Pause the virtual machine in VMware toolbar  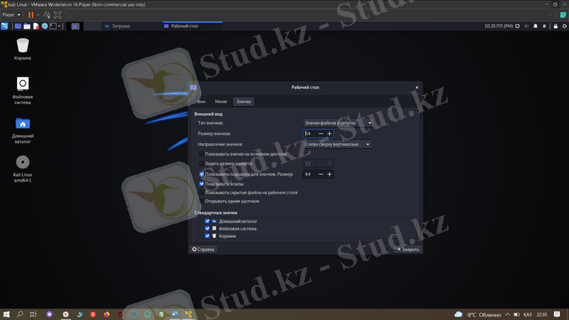(31, 15)
